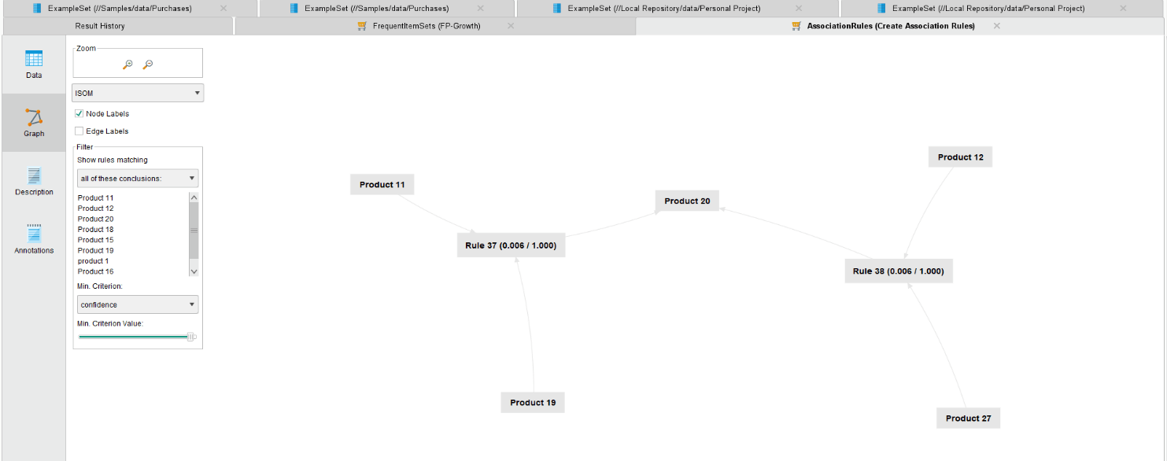Click the conclusions list scroll-down arrow
This screenshot has width=1167, height=461.
194,271
